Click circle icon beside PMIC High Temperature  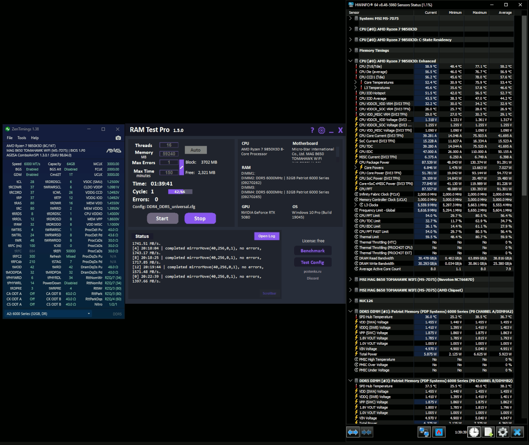(x=356, y=359)
